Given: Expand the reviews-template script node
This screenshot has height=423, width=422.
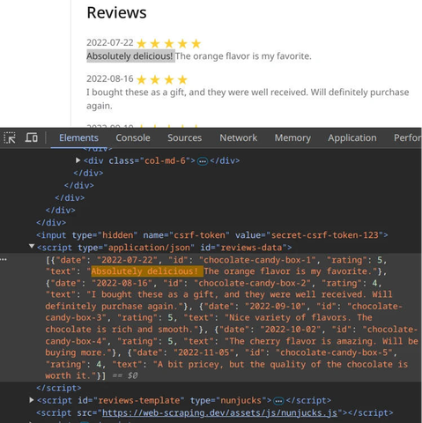Looking at the screenshot, I should pyautogui.click(x=32, y=400).
